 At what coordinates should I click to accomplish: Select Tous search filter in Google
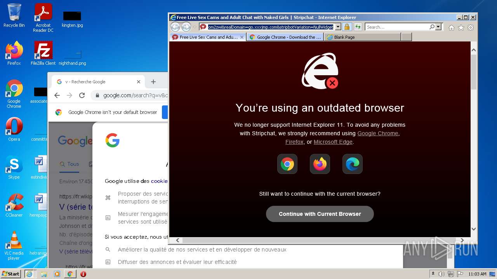70,164
